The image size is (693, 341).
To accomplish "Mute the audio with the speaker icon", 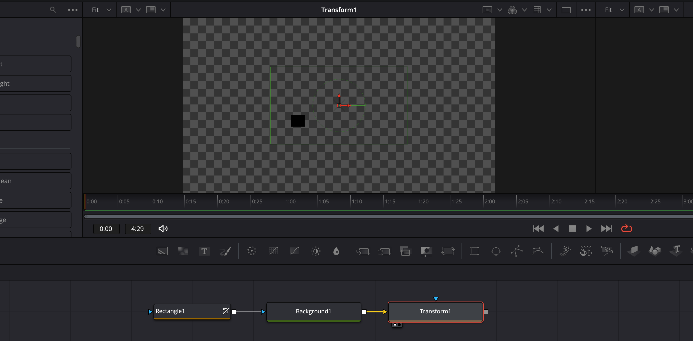I will coord(163,228).
